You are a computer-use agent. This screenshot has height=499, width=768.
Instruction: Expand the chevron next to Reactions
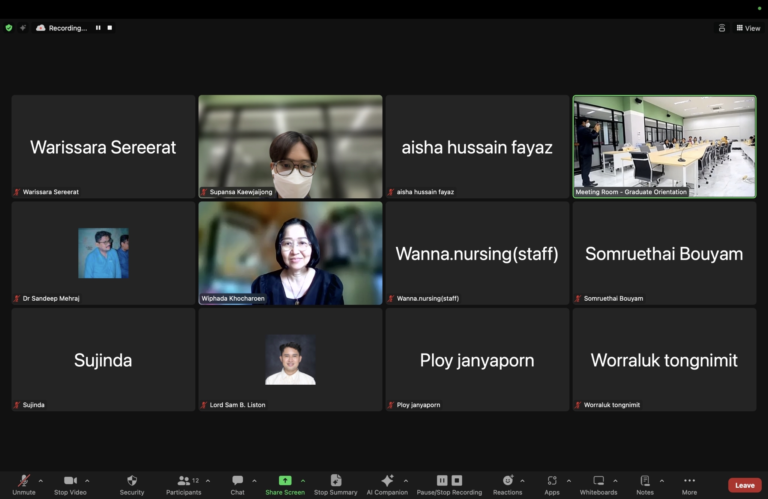pyautogui.click(x=522, y=481)
